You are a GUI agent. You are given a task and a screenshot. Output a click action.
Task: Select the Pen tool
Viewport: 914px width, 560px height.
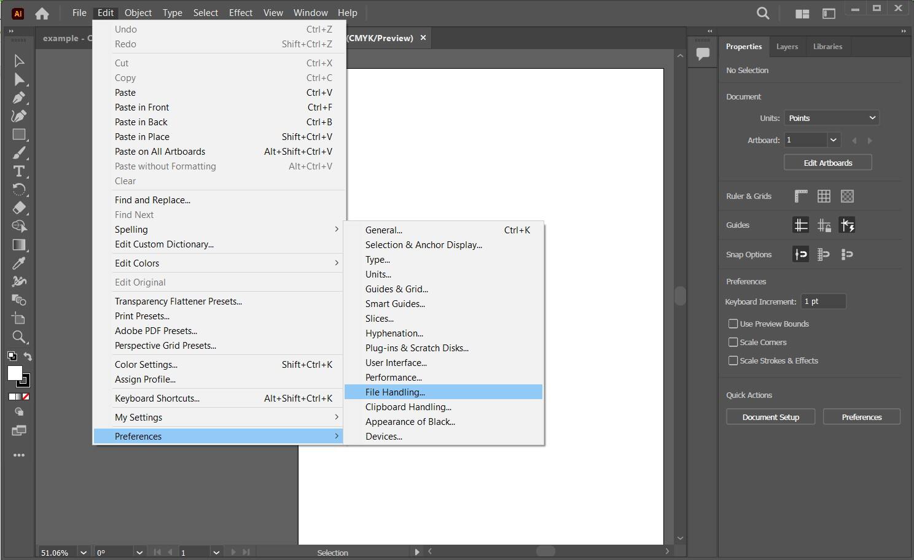coord(18,98)
